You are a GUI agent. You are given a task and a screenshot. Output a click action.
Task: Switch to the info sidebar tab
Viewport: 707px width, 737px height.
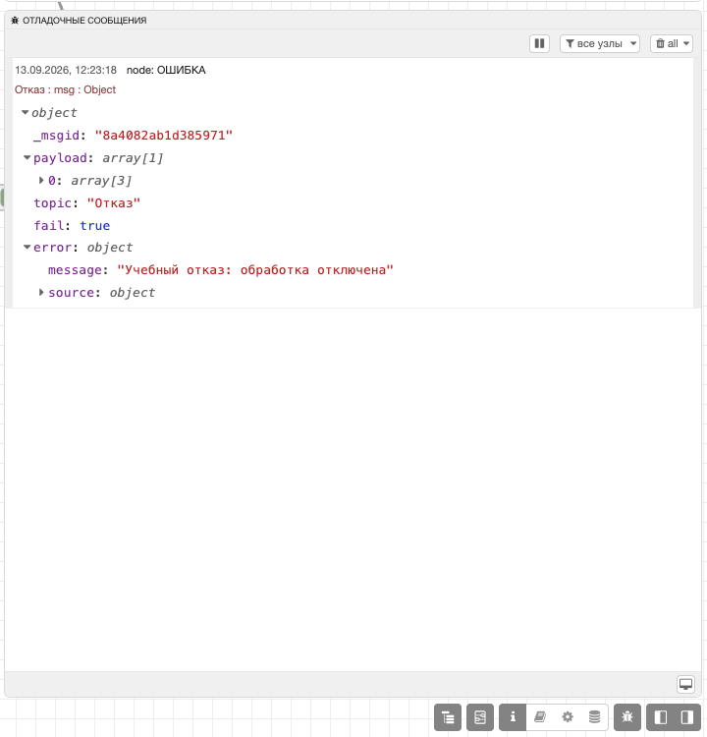(513, 717)
